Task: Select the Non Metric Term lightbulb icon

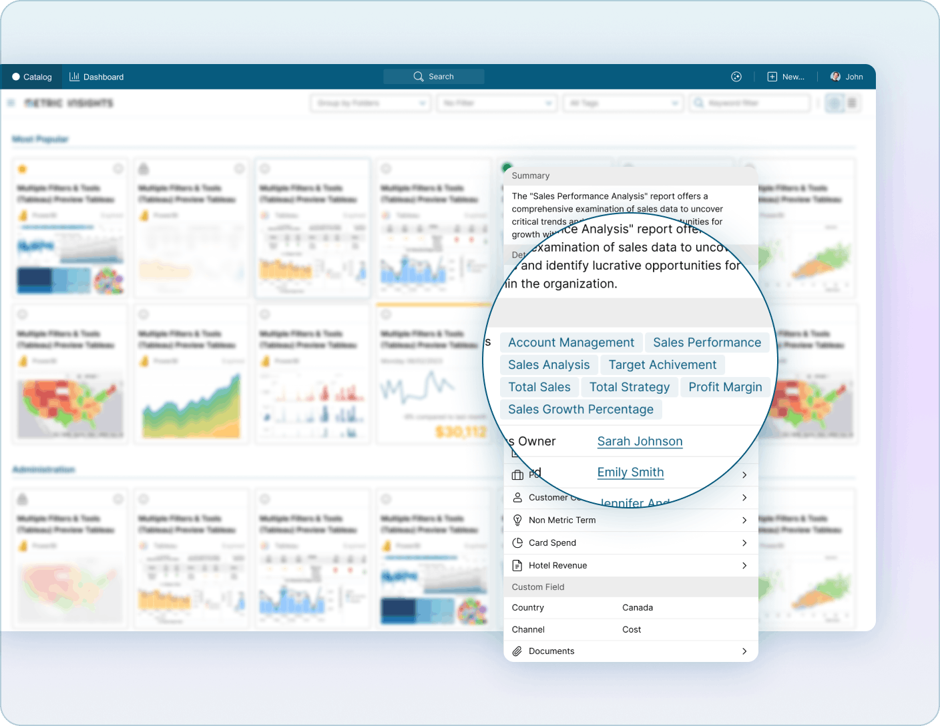Action: (x=517, y=520)
